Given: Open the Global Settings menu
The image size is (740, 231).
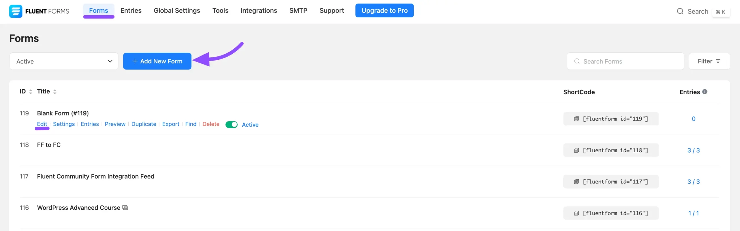Looking at the screenshot, I should 177,11.
